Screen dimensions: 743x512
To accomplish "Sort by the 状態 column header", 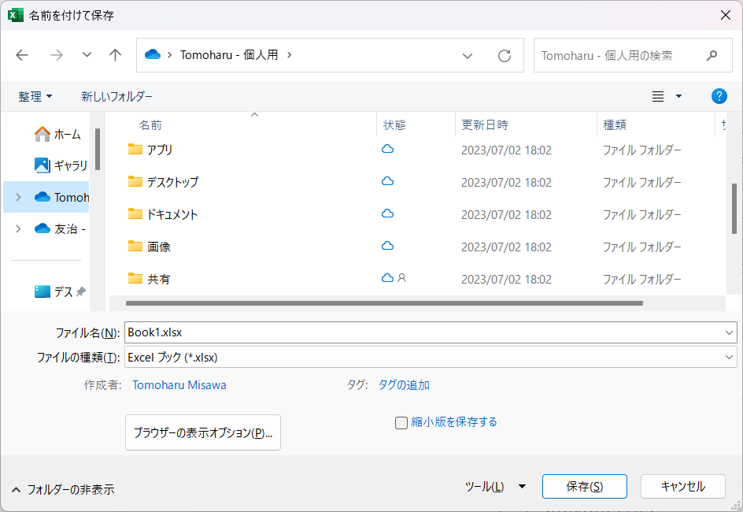I will pyautogui.click(x=394, y=125).
